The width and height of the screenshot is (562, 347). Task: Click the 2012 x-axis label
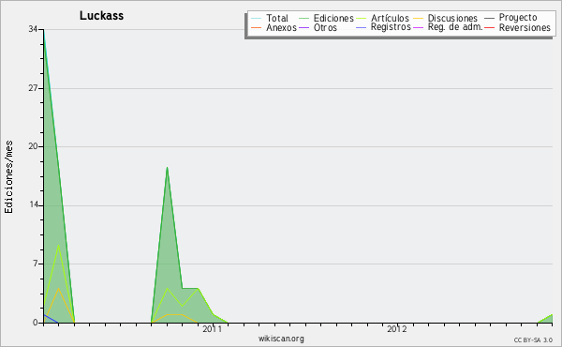(x=397, y=328)
